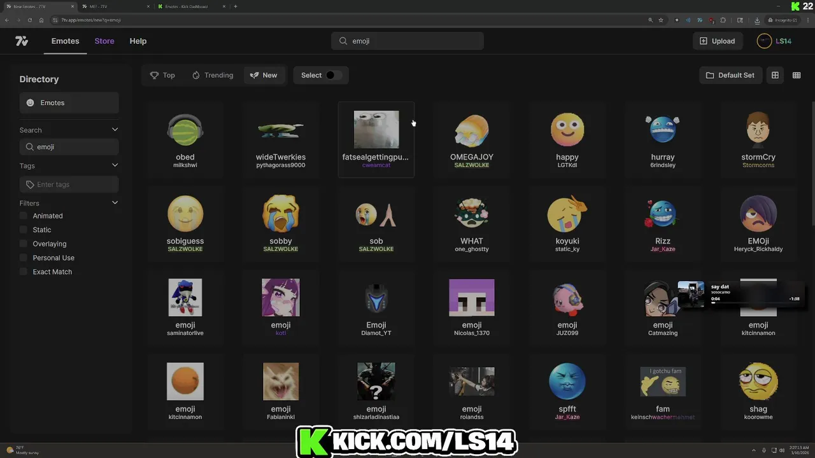
Task: Go to the Emotes nav tab
Action: click(66, 41)
